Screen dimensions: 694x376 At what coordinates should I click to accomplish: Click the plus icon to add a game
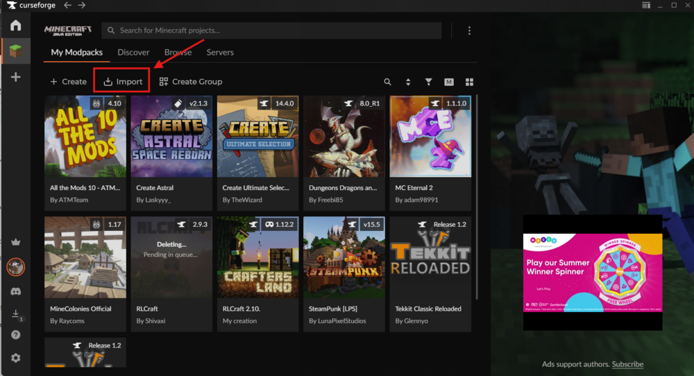[x=15, y=77]
